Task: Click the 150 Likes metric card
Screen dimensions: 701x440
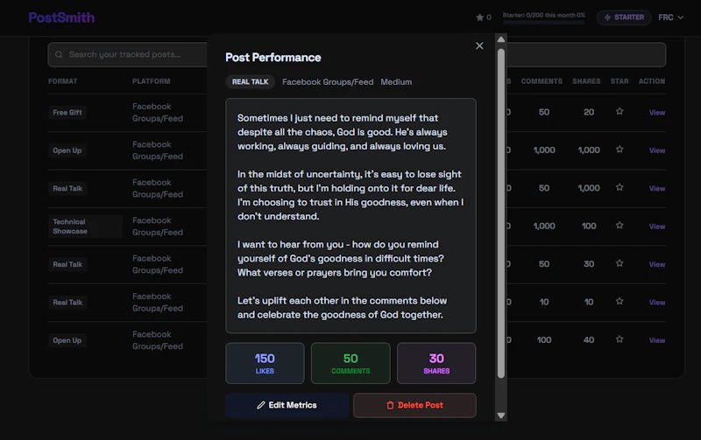Action: (x=265, y=363)
